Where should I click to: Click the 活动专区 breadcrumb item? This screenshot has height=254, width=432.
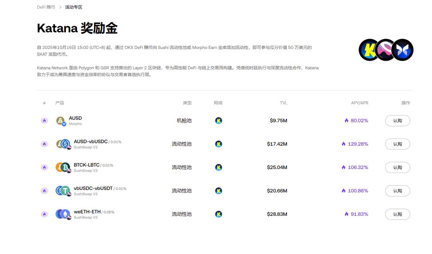(73, 7)
